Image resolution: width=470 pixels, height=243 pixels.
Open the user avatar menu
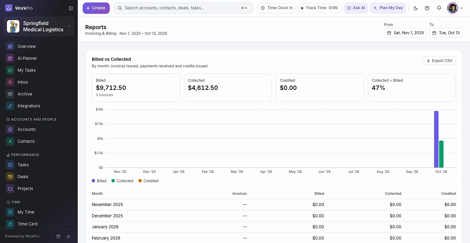pyautogui.click(x=455, y=8)
